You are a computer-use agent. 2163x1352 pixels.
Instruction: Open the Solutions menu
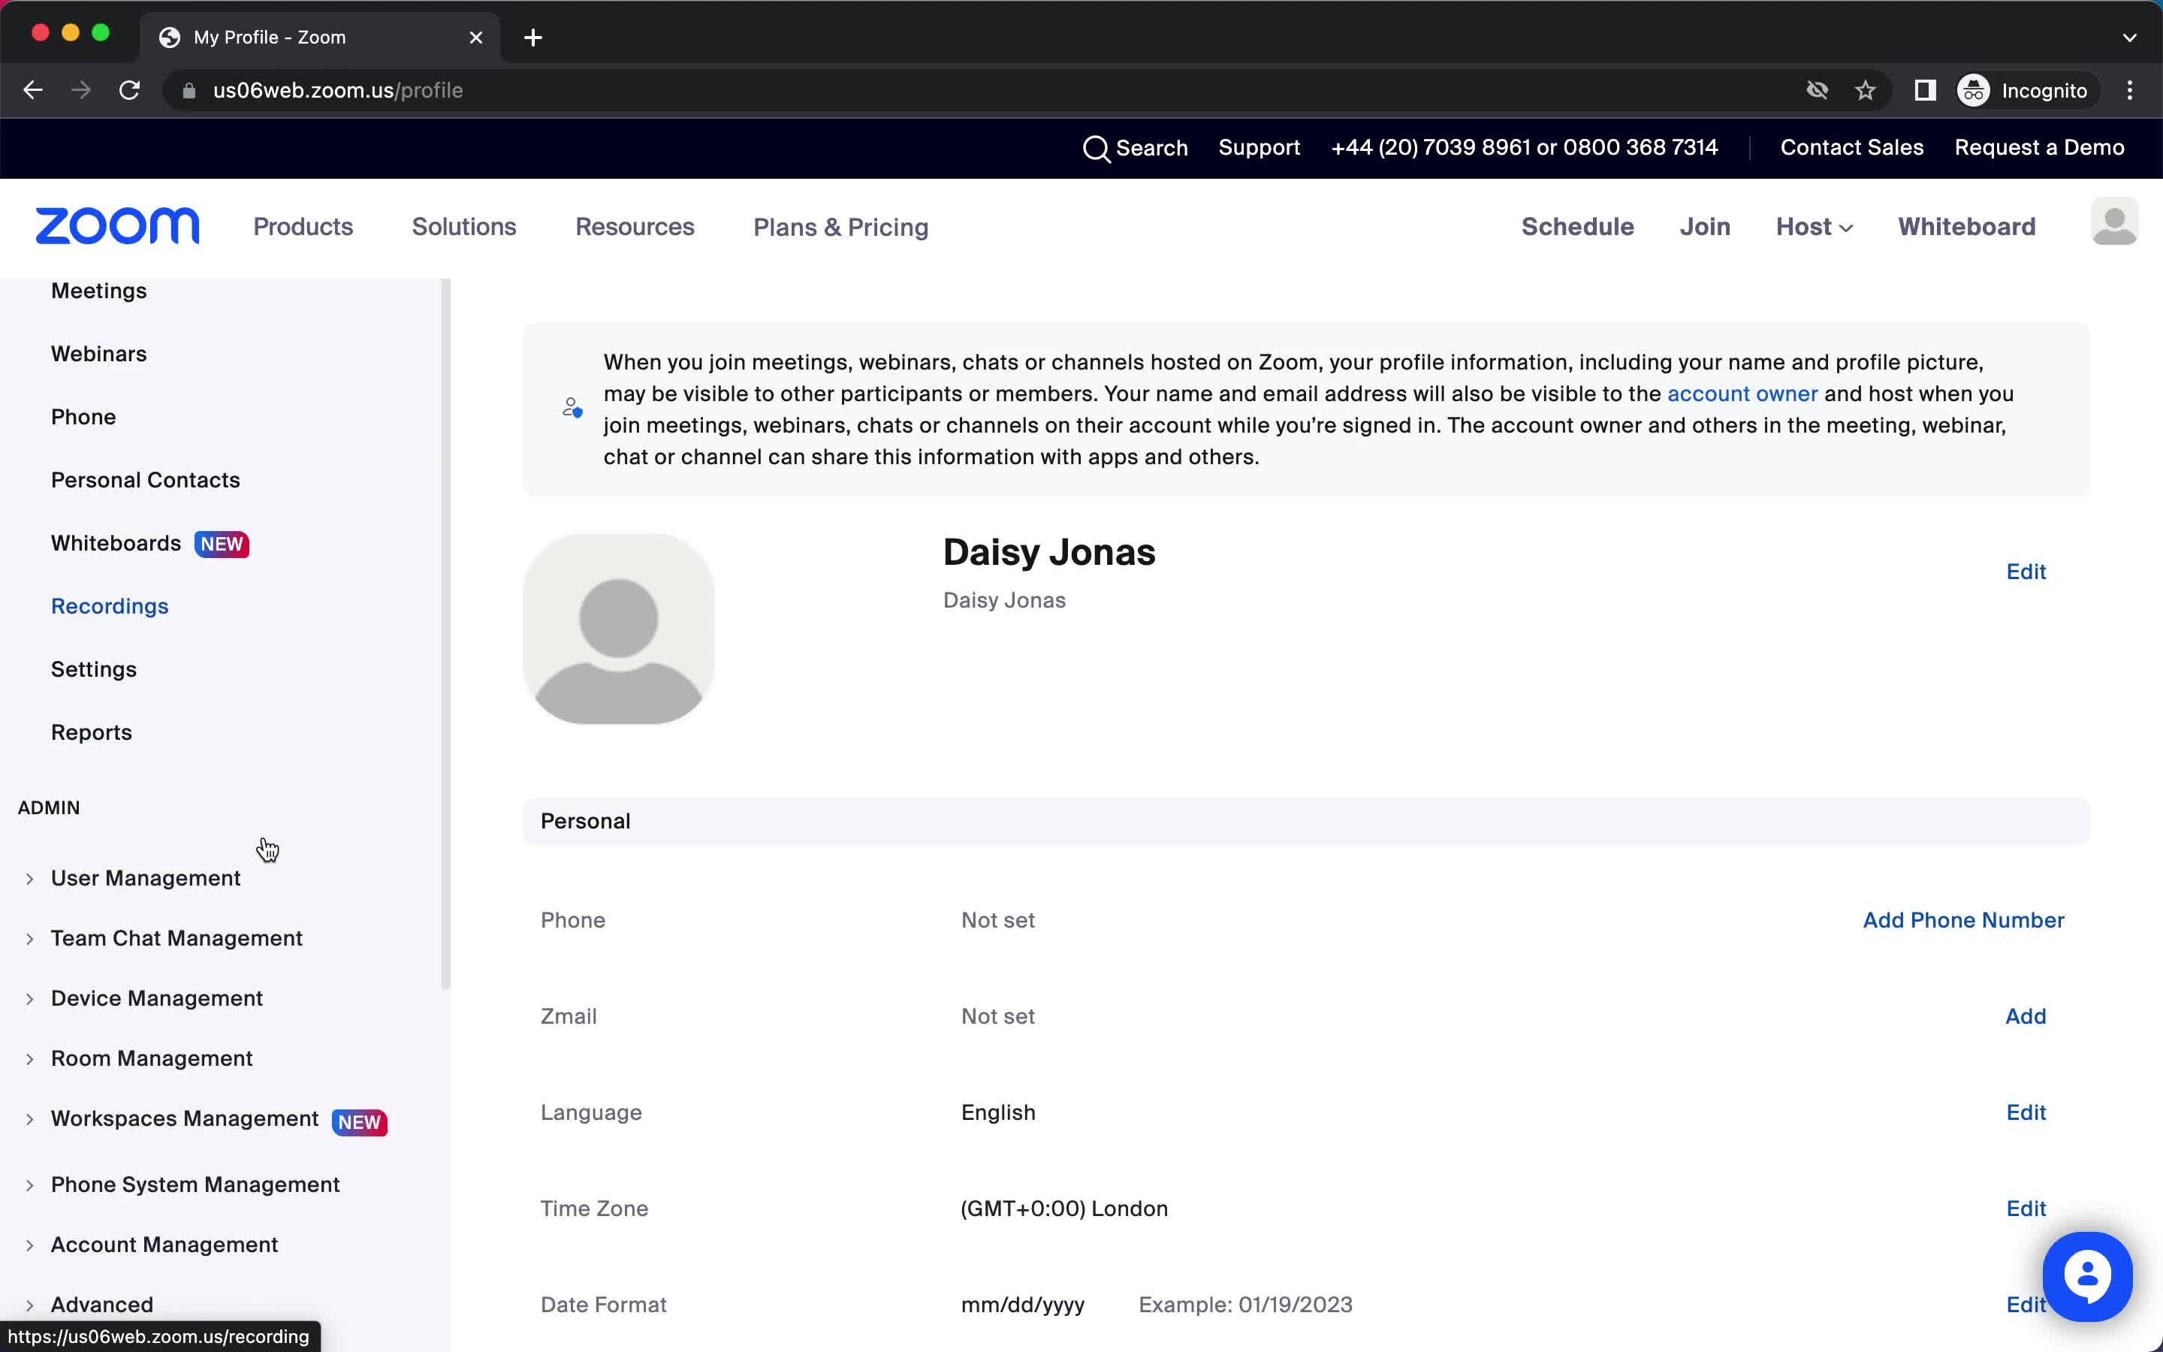[464, 227]
